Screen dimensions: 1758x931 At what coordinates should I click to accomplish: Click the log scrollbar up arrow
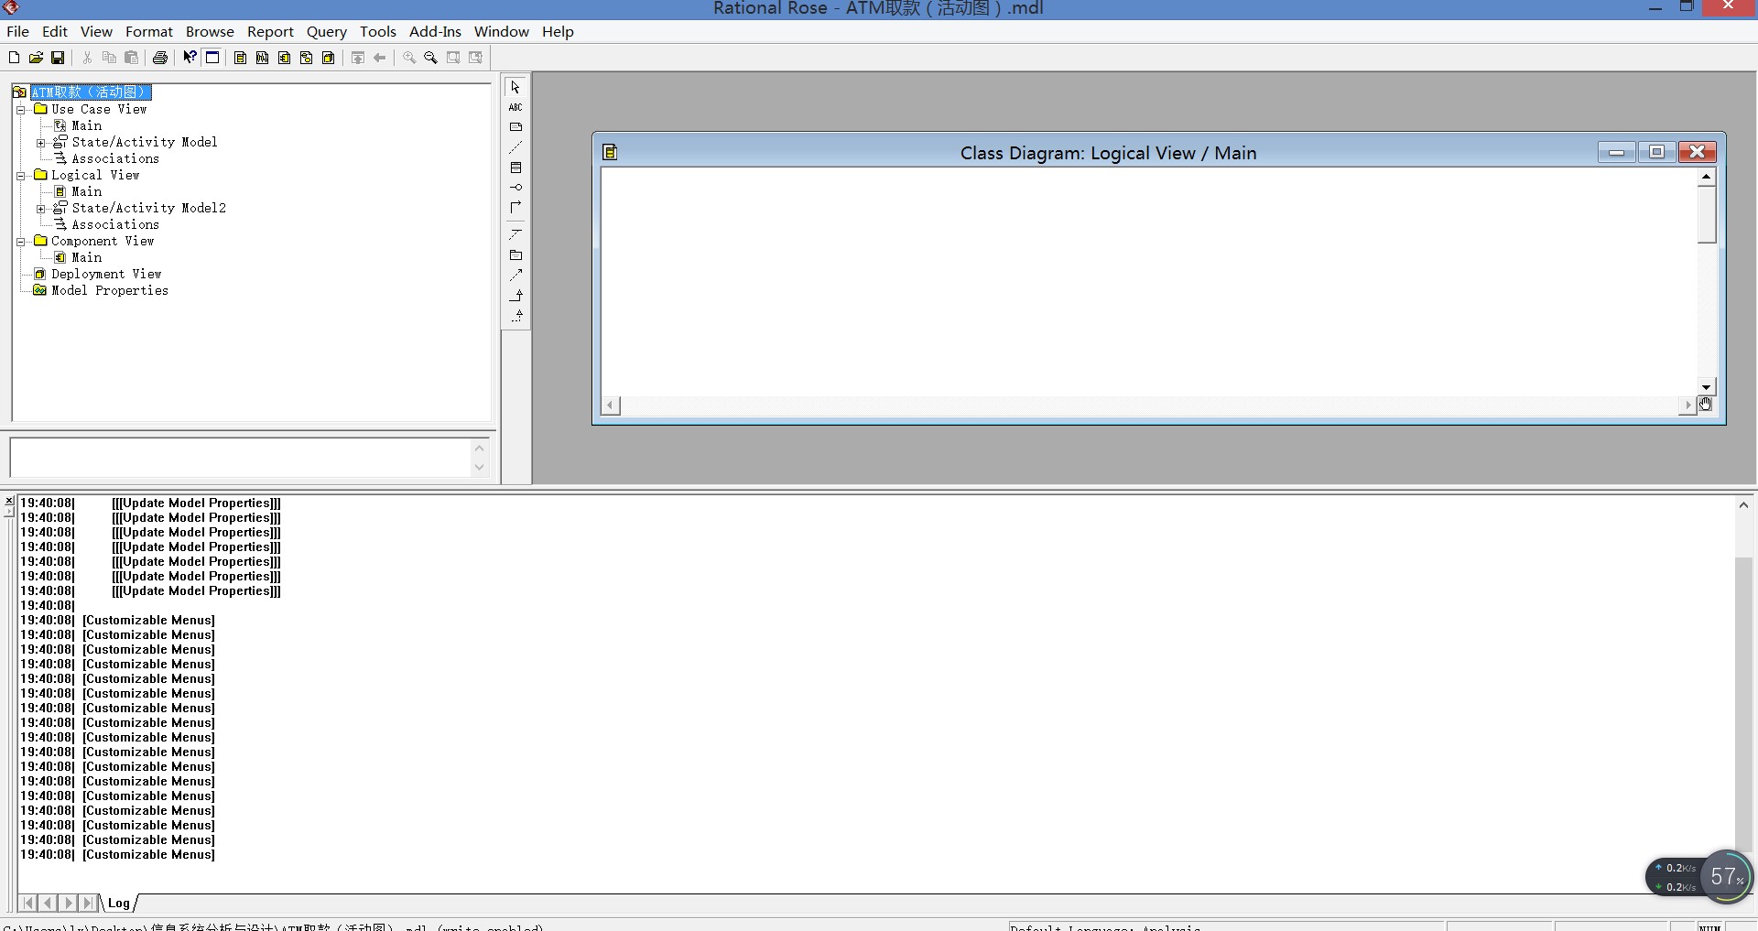[x=1743, y=504]
